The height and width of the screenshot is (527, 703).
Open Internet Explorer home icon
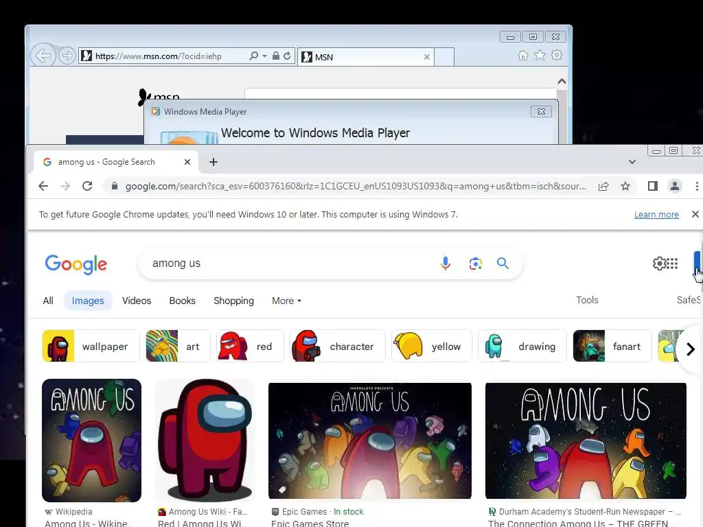[x=522, y=55]
